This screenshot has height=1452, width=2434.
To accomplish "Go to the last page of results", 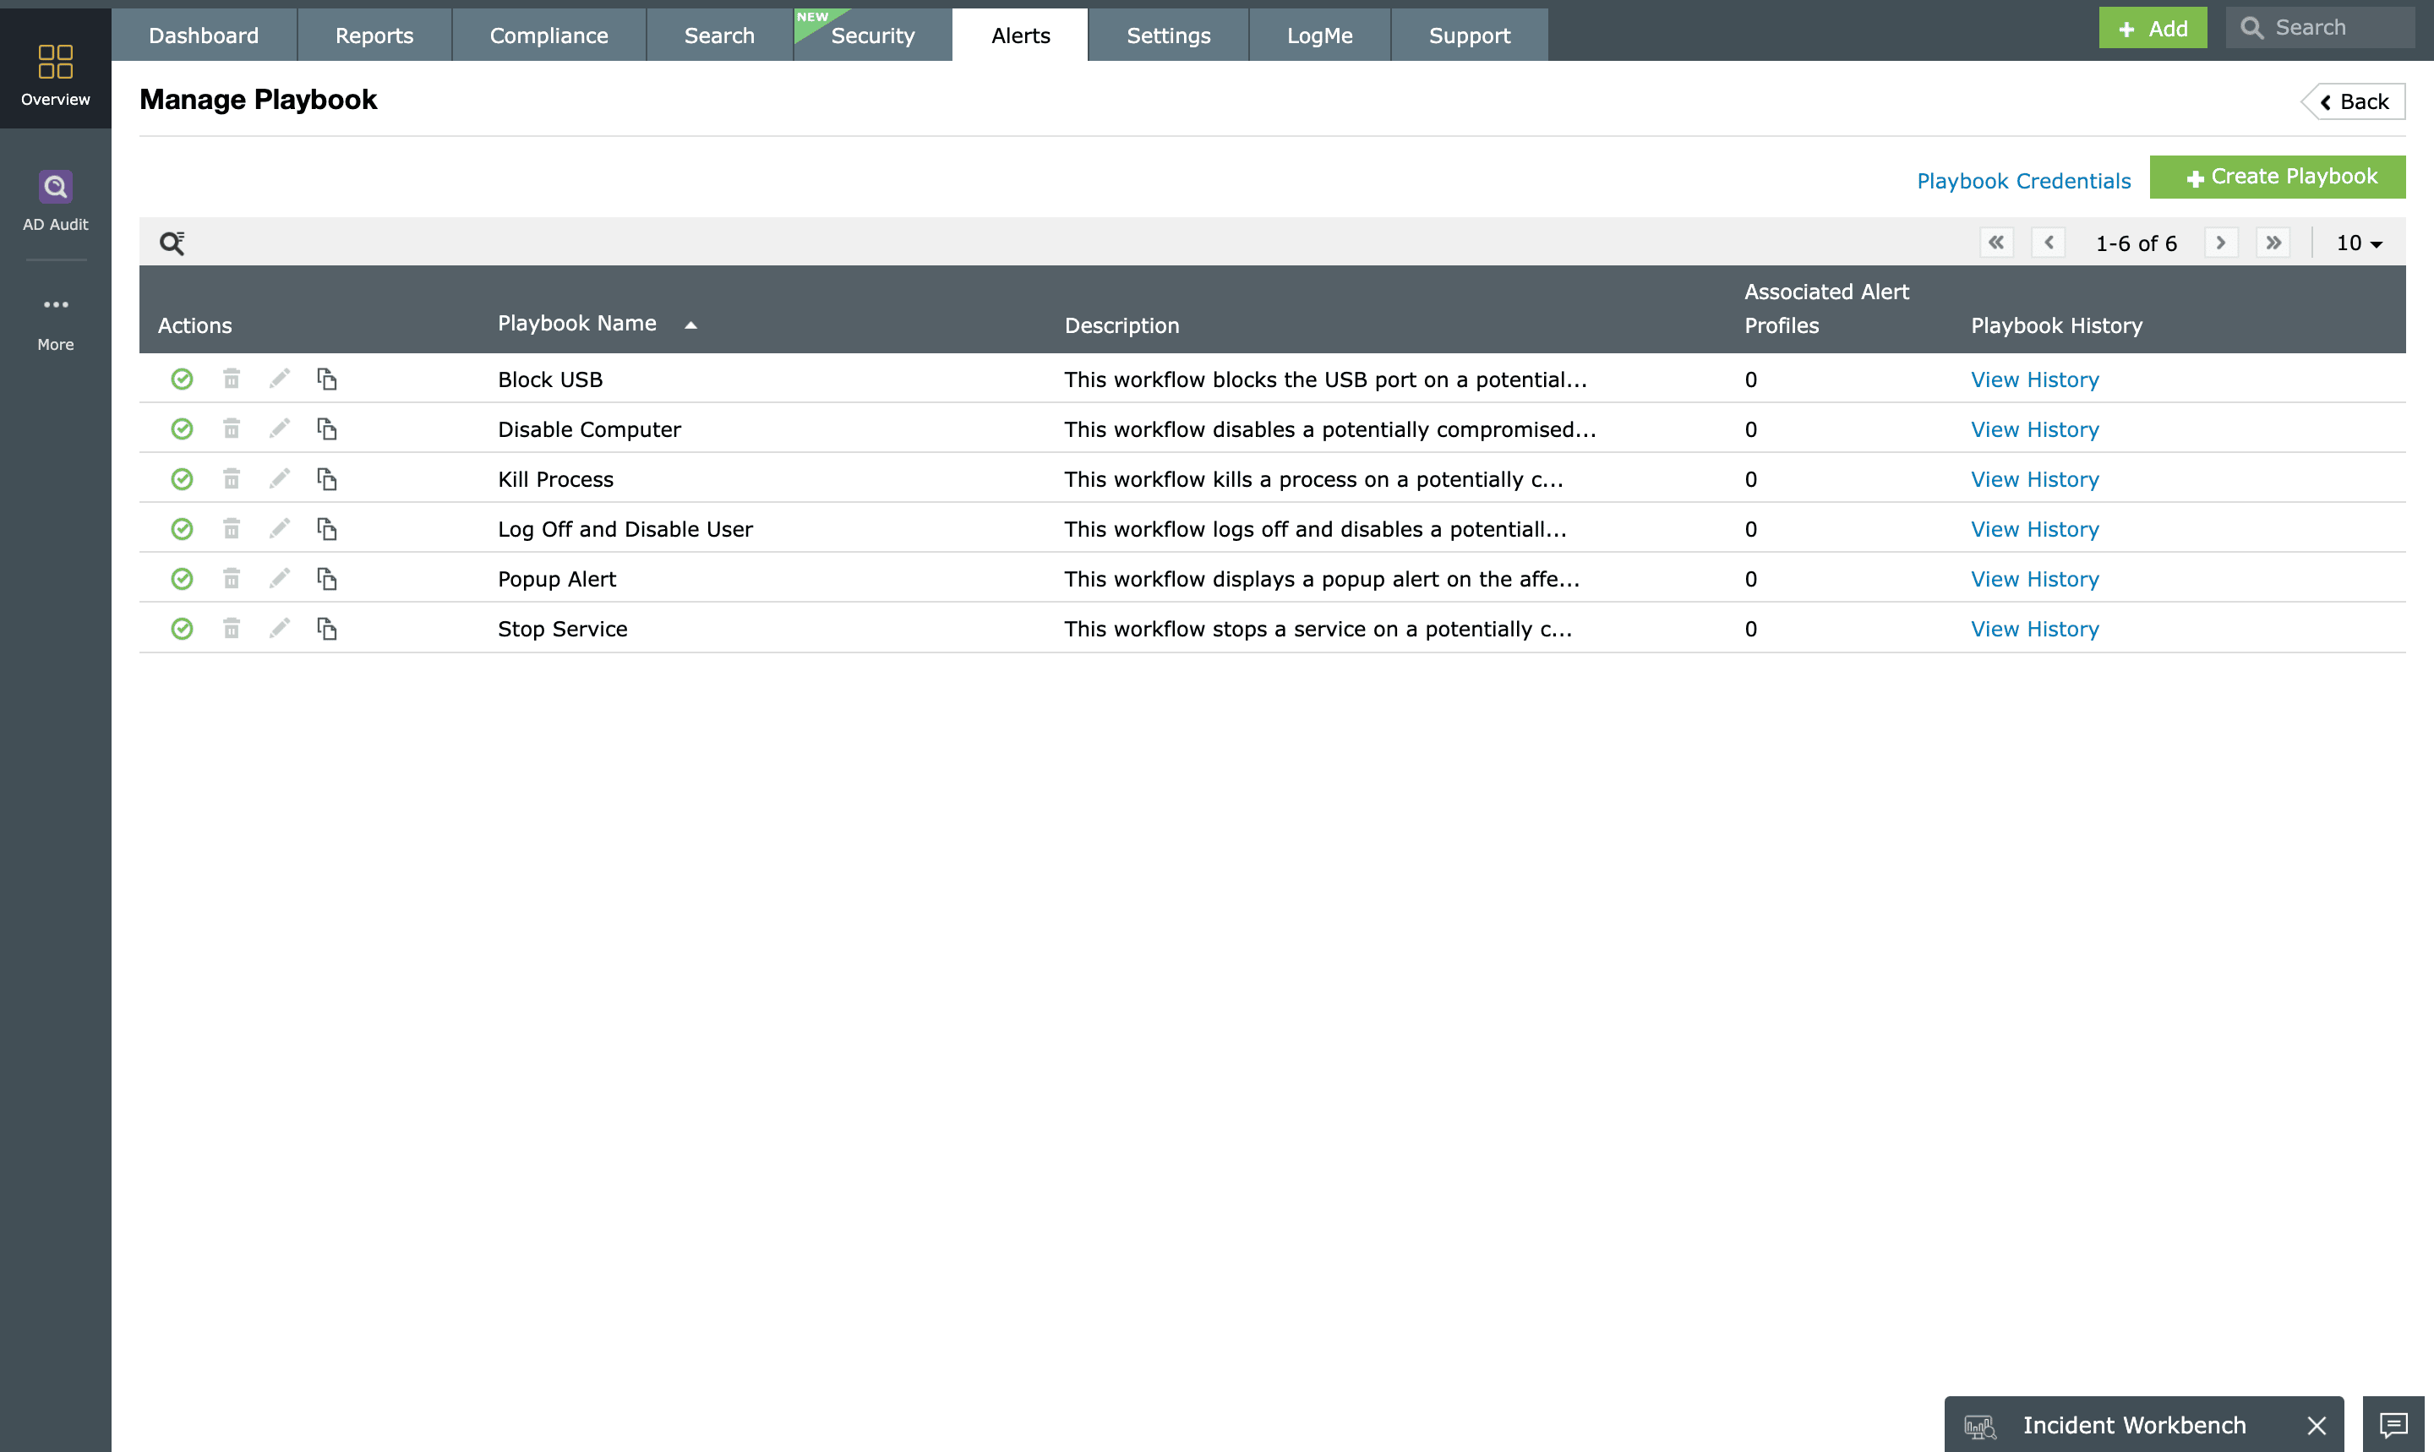I will click(2273, 243).
